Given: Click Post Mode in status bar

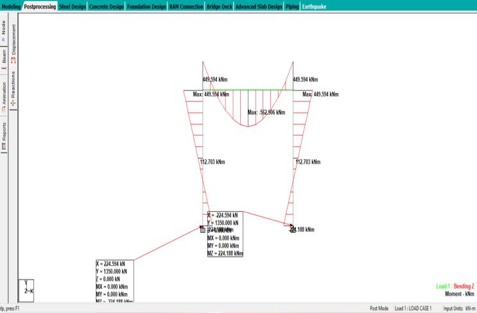Looking at the screenshot, I should 379,309.
